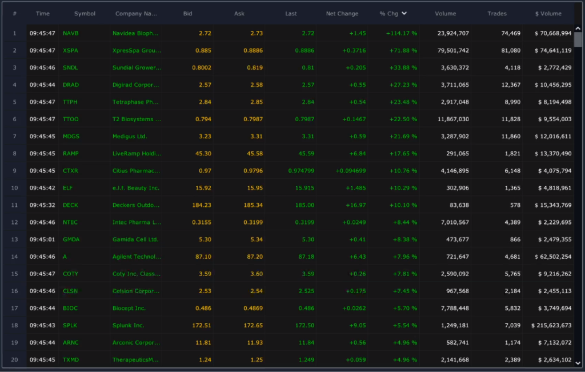Toggle the % Chg sort arrow

click(404, 14)
